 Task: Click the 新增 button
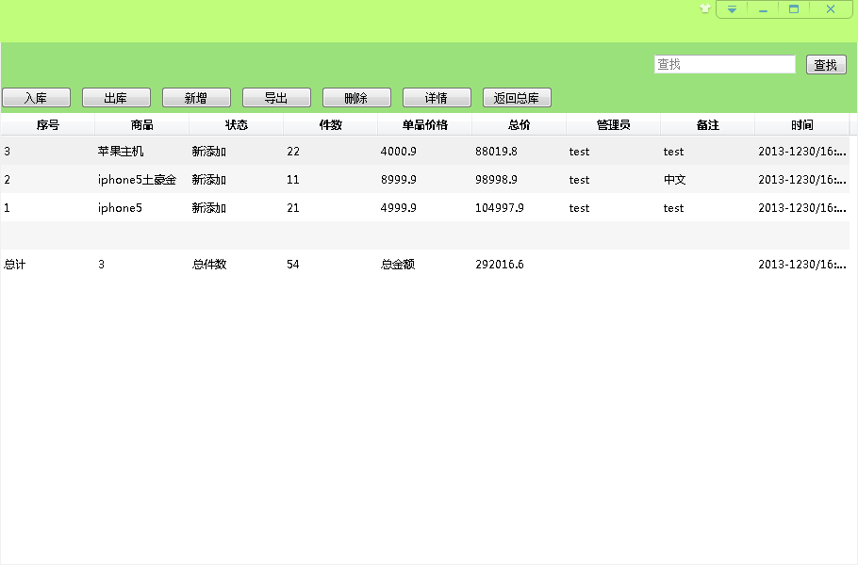click(196, 98)
